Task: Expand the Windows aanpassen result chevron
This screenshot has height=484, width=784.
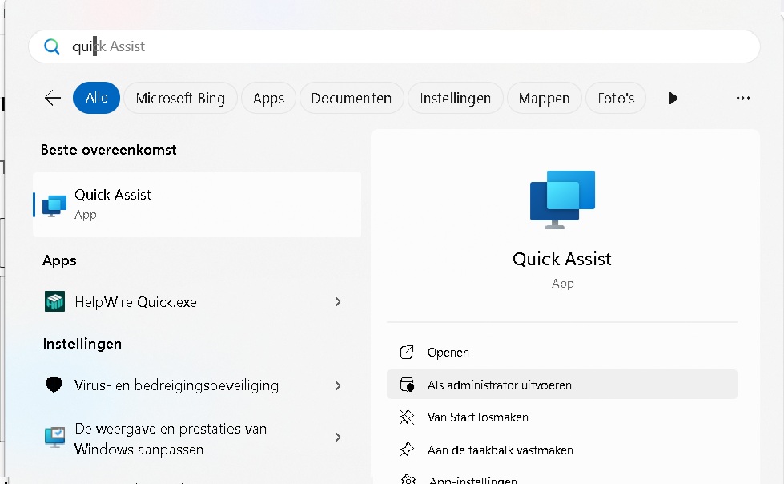Action: coord(338,437)
